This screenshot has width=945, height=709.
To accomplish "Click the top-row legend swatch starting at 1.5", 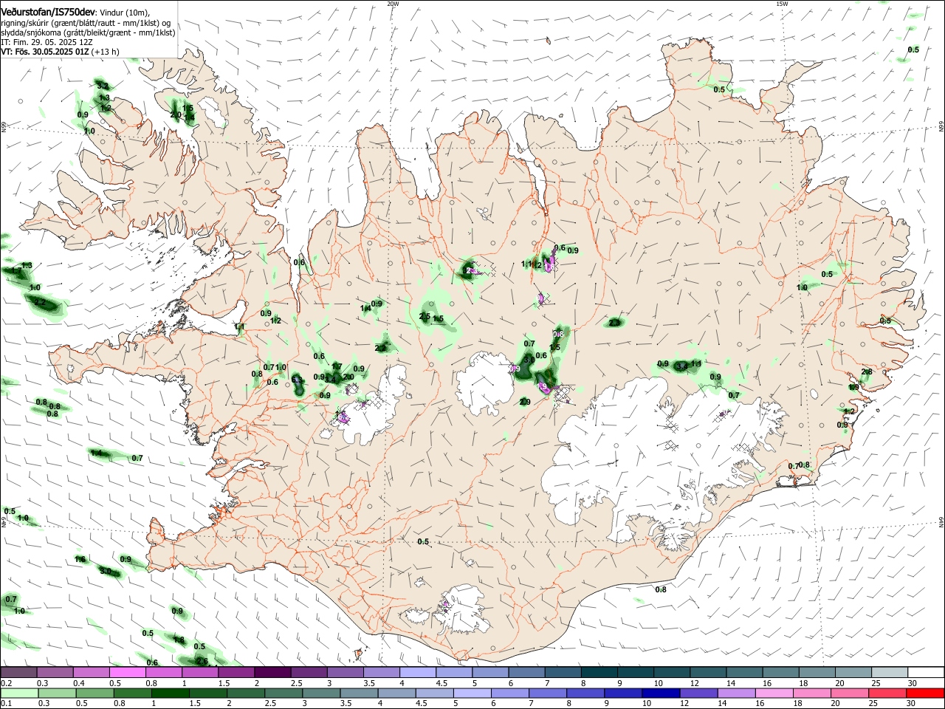I will [x=236, y=673].
